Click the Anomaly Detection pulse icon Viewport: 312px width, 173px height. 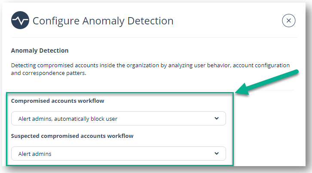(x=20, y=20)
